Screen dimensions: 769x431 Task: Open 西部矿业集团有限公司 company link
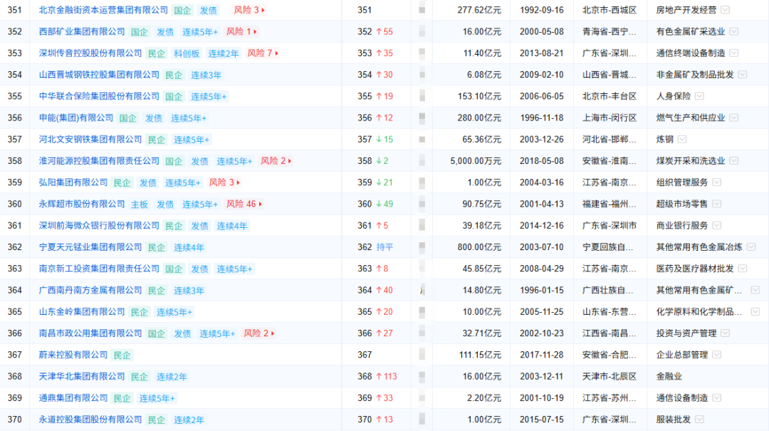(82, 31)
